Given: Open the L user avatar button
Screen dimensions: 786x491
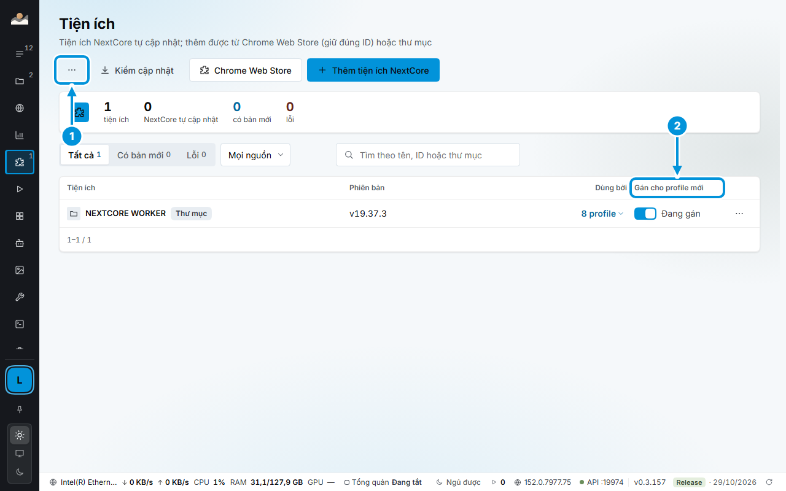Looking at the screenshot, I should [20, 380].
